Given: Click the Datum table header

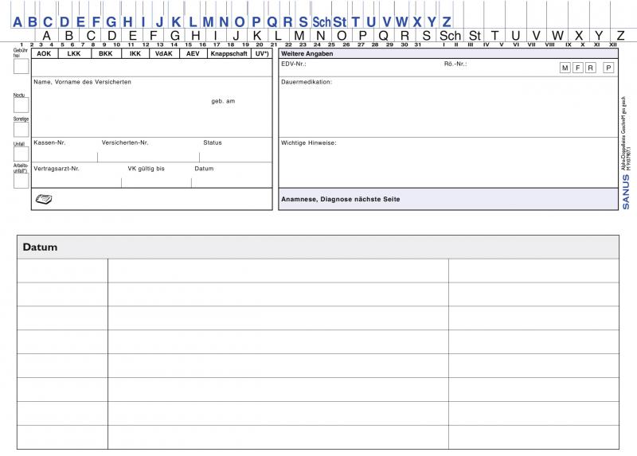Looking at the screenshot, I should pos(41,247).
